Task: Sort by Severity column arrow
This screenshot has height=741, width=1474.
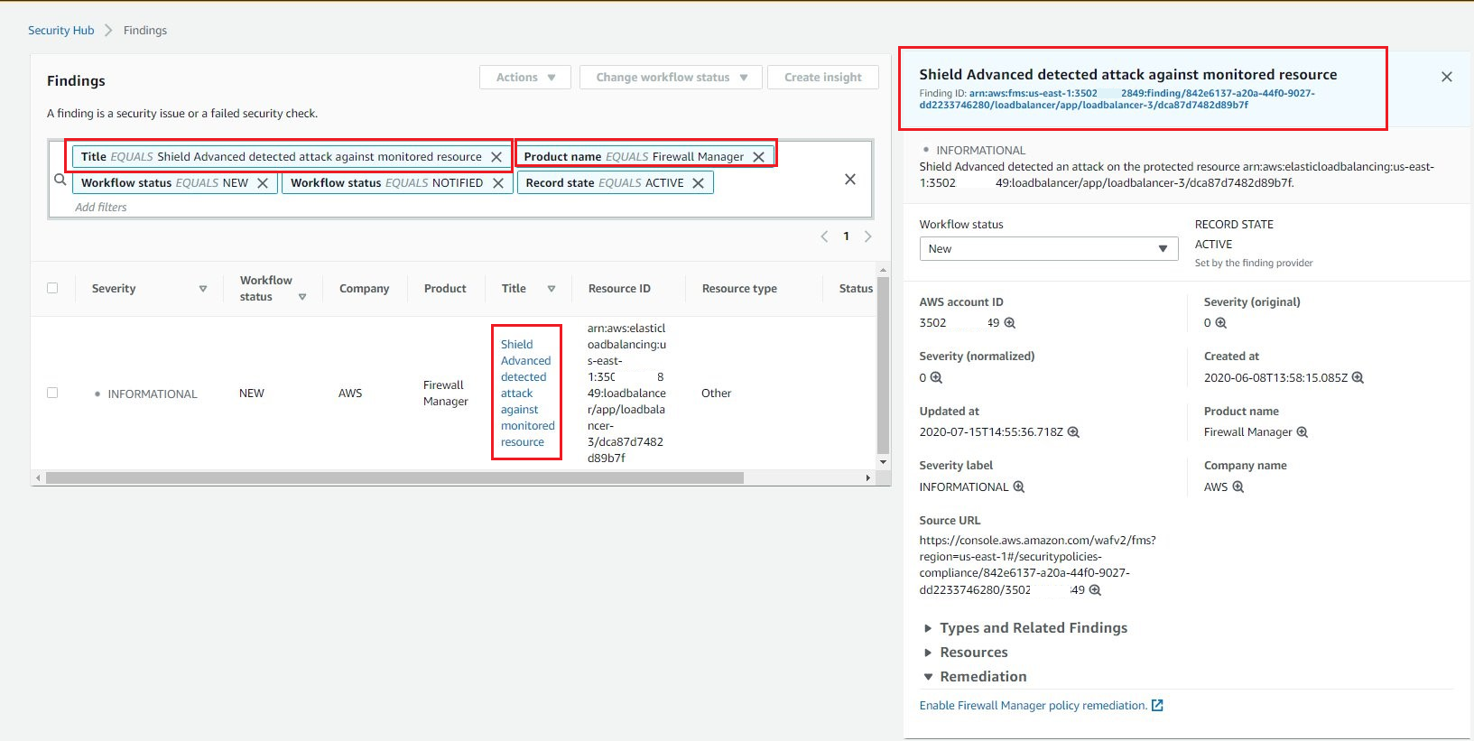Action: (x=203, y=289)
